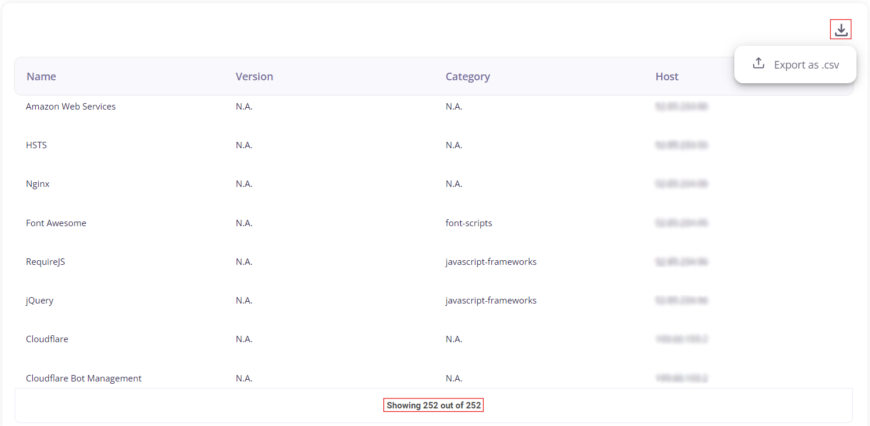Click N.A. category of Amazon Web Services row
This screenshot has width=870, height=426.
(454, 107)
